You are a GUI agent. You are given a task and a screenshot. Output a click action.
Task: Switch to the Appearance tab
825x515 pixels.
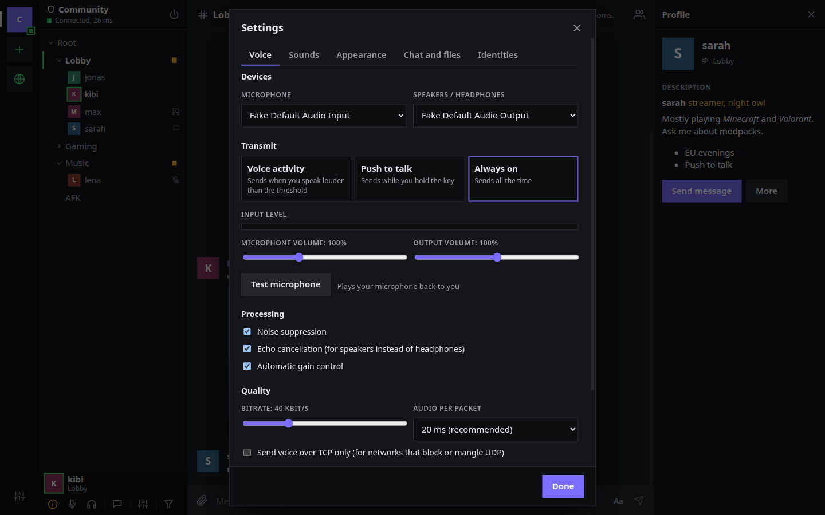click(x=361, y=55)
